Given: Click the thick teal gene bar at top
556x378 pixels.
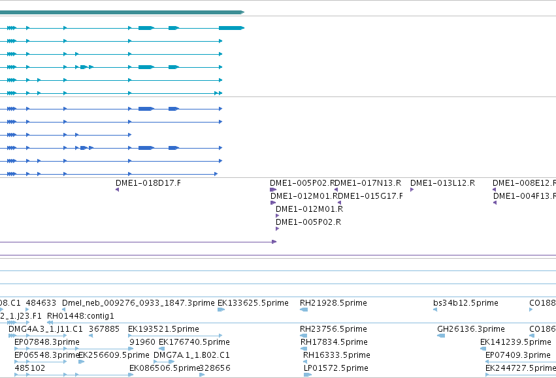Looking at the screenshot, I should point(122,12).
